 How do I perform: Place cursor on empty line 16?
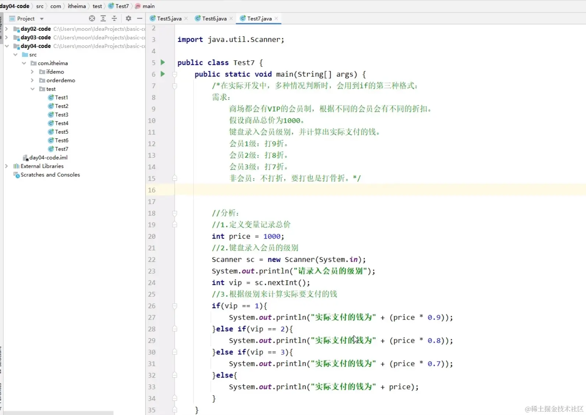pyautogui.click(x=380, y=190)
